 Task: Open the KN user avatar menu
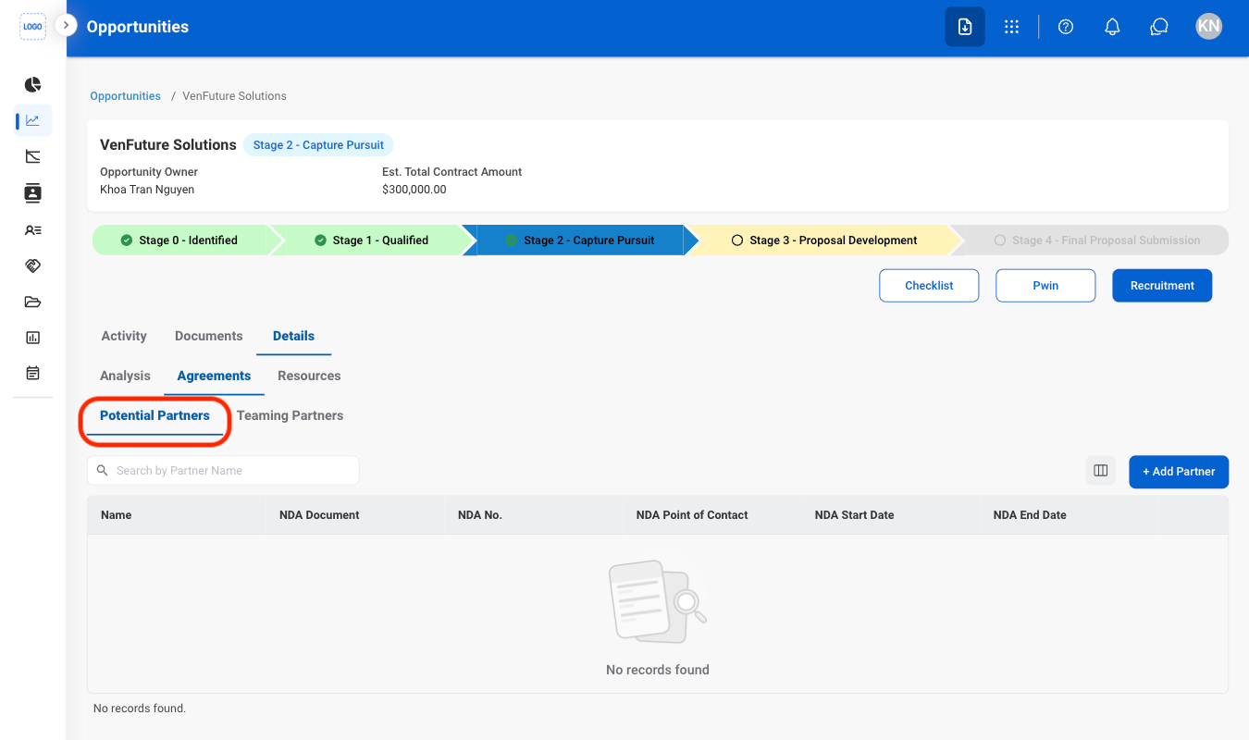point(1208,26)
